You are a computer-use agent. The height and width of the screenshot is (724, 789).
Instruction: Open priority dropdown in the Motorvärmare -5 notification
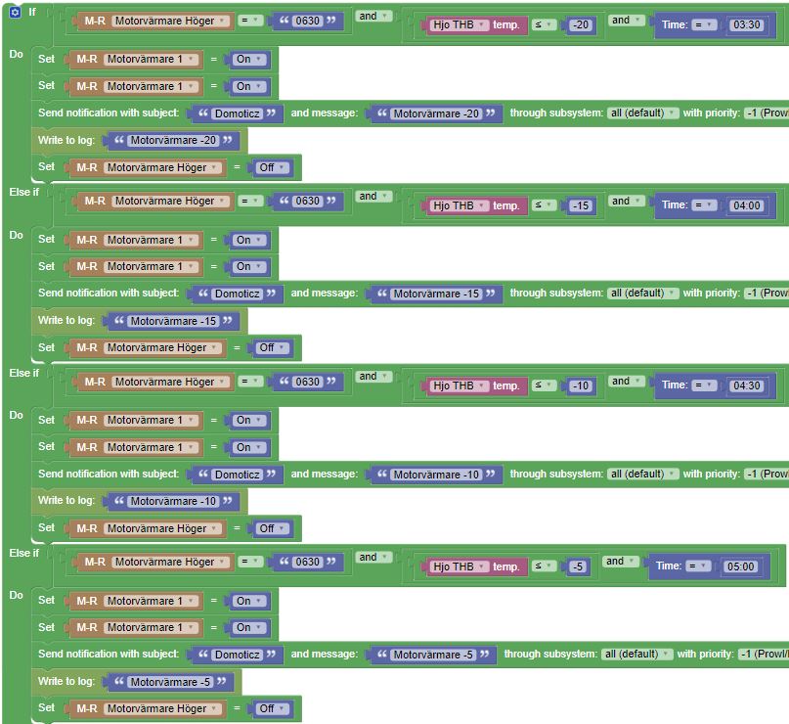(764, 655)
